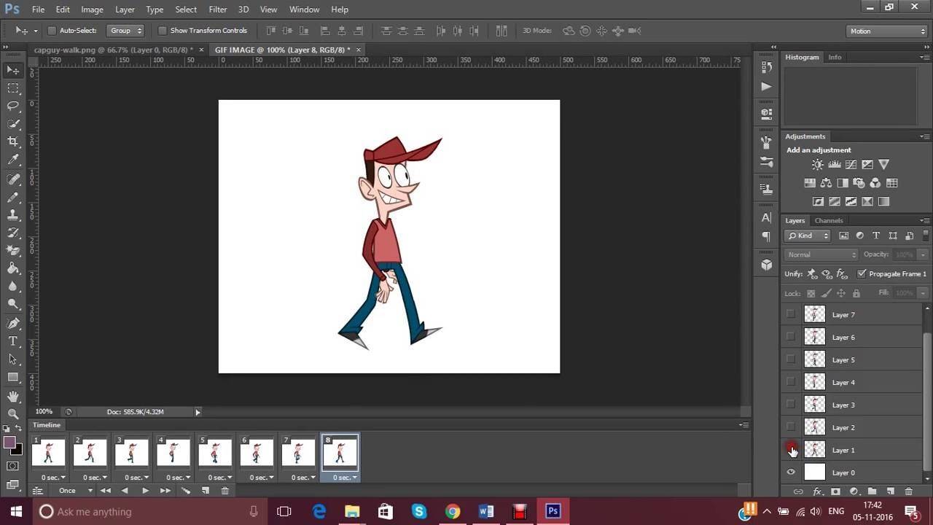Screen dimensions: 933x525
Task: Delete the selected frame with the timeline trash icon
Action: tap(225, 491)
